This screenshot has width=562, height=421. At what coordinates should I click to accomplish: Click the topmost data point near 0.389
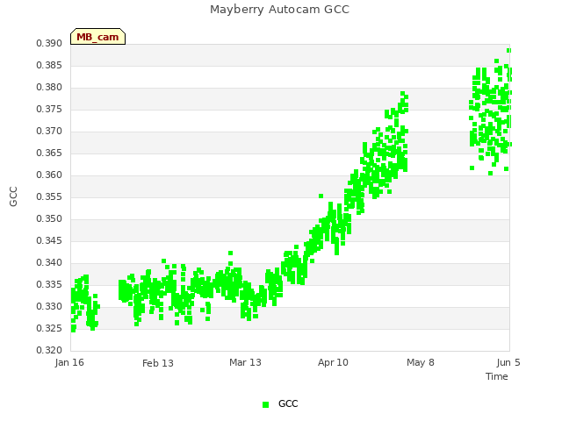(508, 51)
